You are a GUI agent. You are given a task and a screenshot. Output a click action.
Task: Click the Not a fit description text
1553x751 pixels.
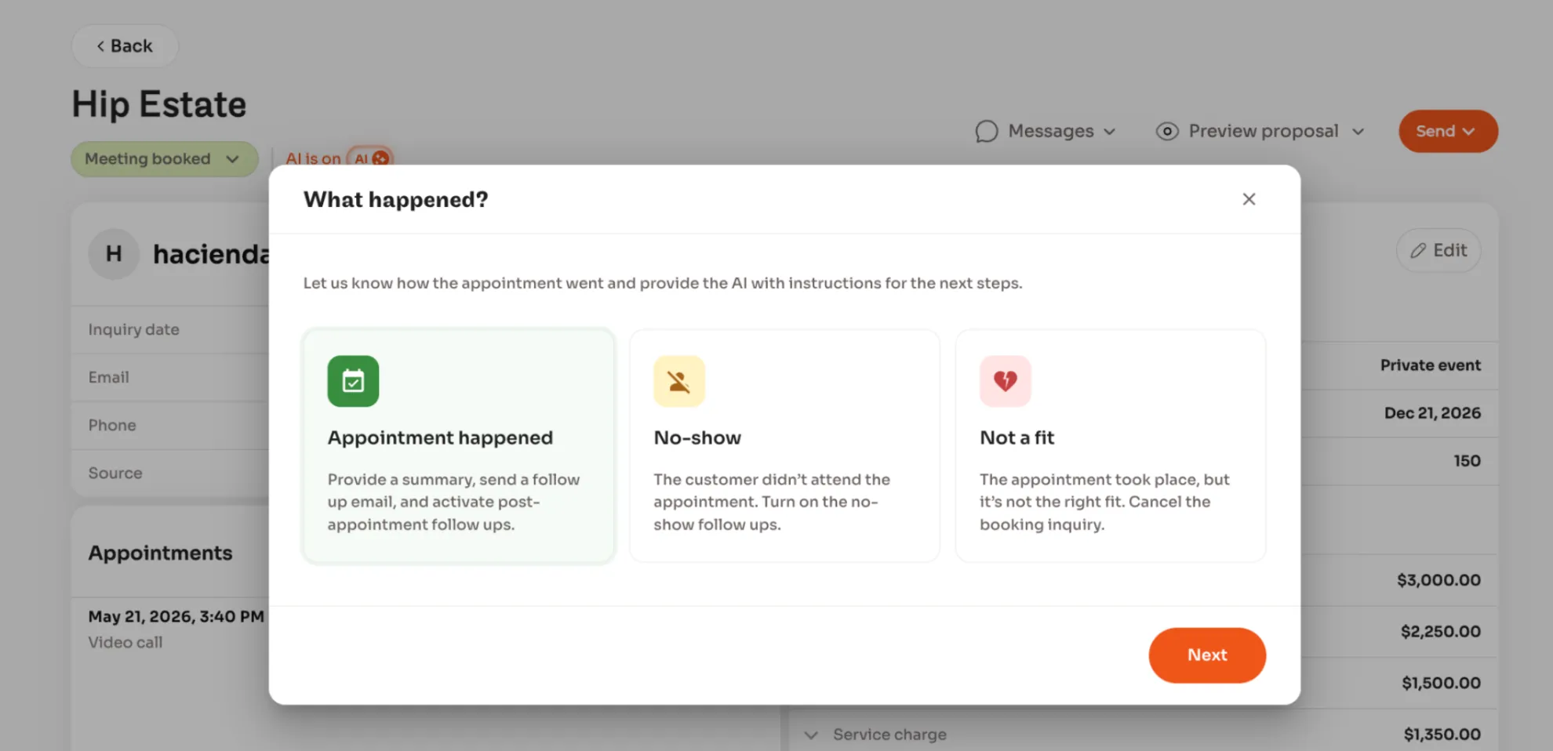1104,502
